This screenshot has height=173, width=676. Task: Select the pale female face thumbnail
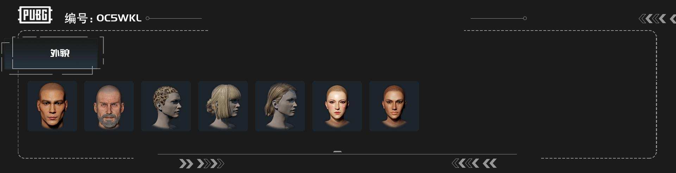click(337, 106)
